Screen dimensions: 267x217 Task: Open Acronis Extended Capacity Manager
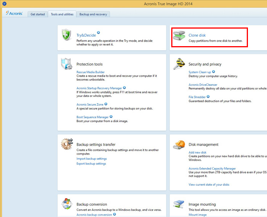click(x=212, y=169)
